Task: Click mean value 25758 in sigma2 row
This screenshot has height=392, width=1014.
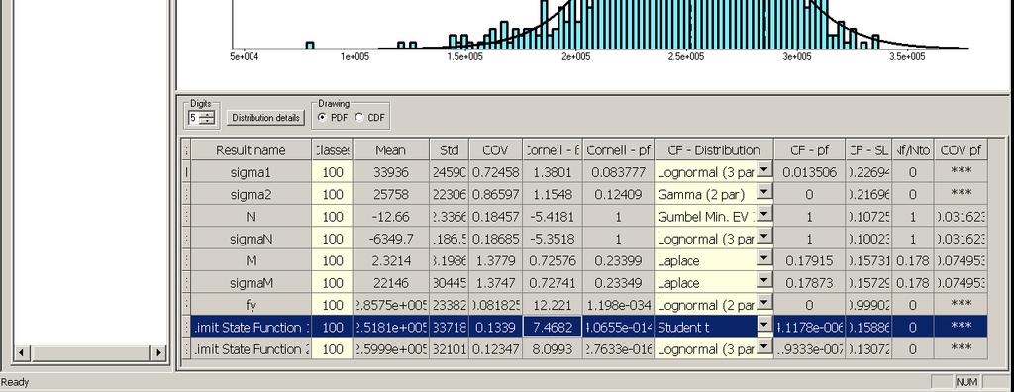Action: (x=390, y=195)
